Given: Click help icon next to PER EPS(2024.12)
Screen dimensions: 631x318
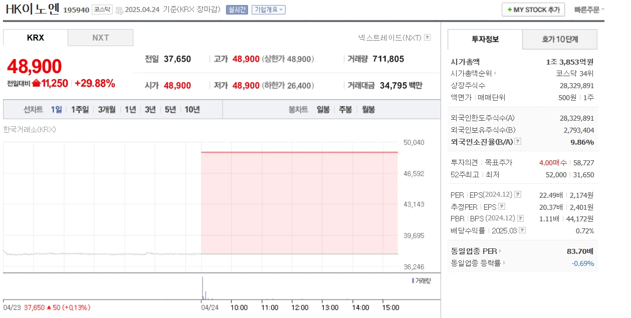Looking at the screenshot, I should 518,194.
